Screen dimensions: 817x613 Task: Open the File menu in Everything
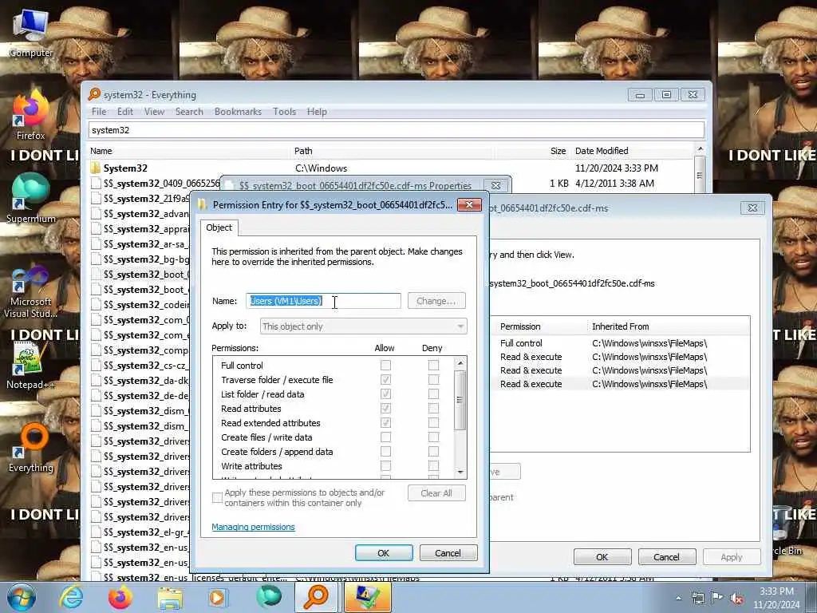click(98, 112)
